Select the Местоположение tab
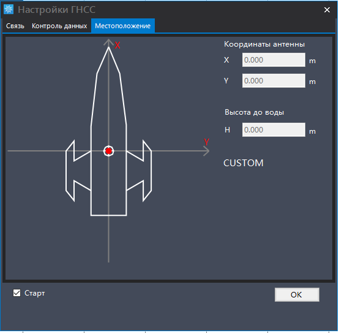 pyautogui.click(x=123, y=26)
